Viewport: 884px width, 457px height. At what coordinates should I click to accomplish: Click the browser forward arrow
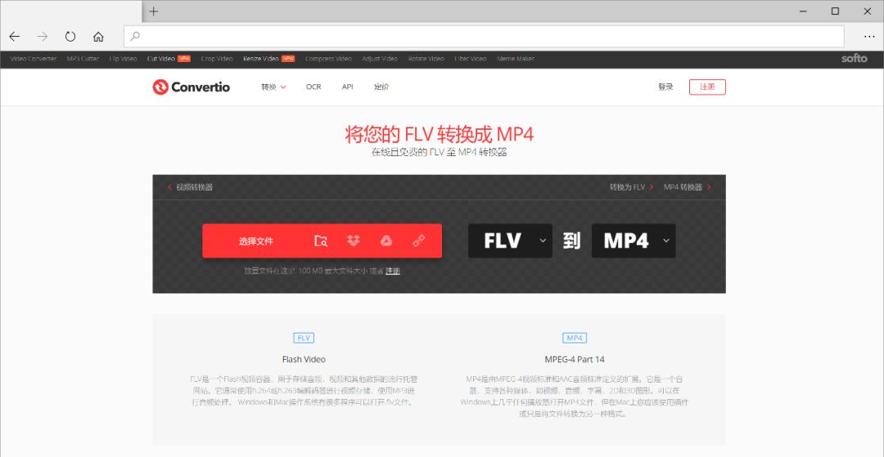pos(43,37)
